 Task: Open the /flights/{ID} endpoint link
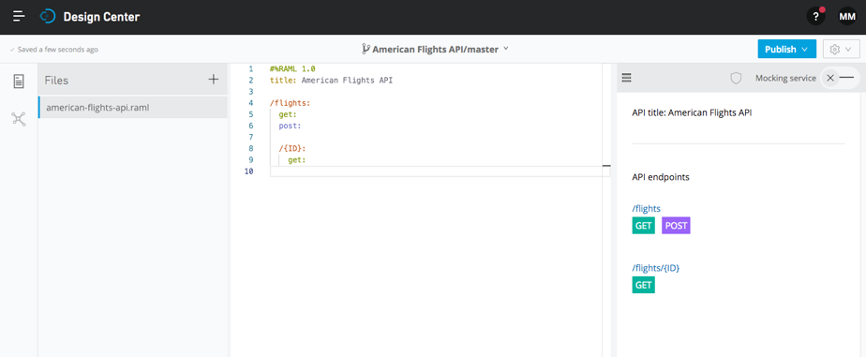click(655, 268)
